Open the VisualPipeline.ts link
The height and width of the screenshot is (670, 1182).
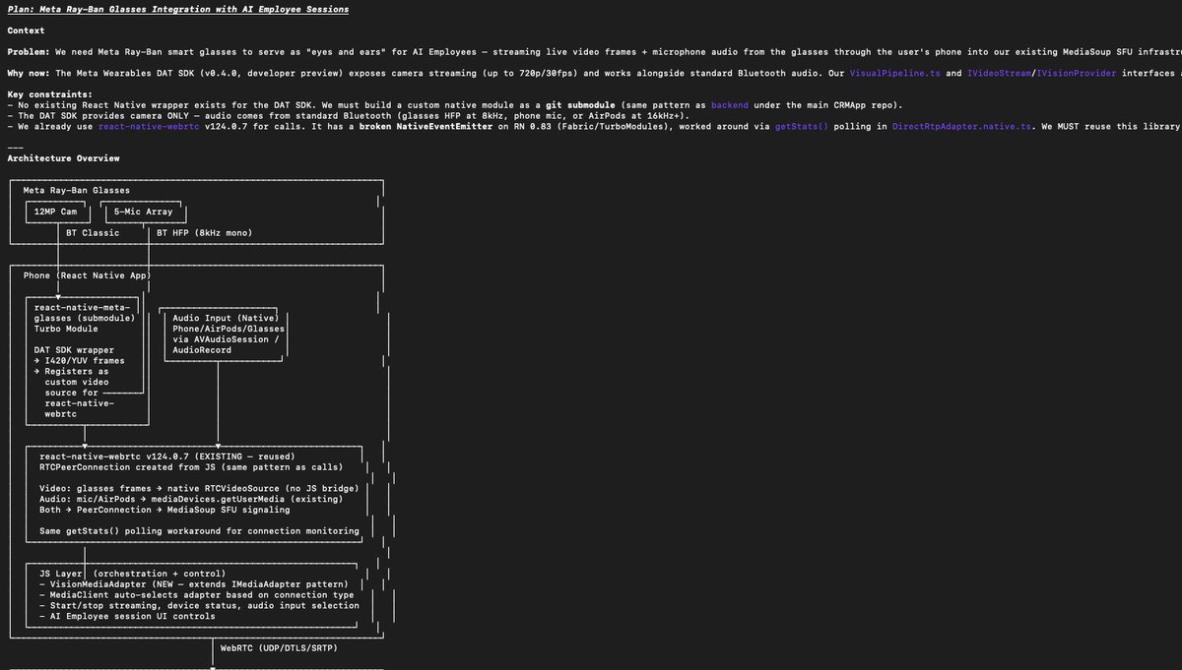895,74
